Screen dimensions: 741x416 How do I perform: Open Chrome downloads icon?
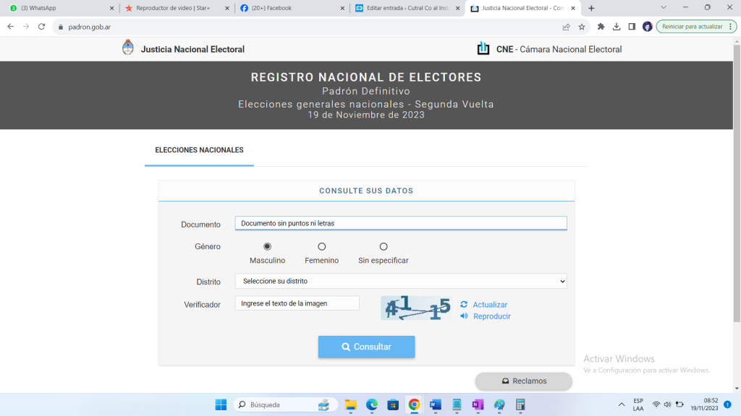click(617, 27)
